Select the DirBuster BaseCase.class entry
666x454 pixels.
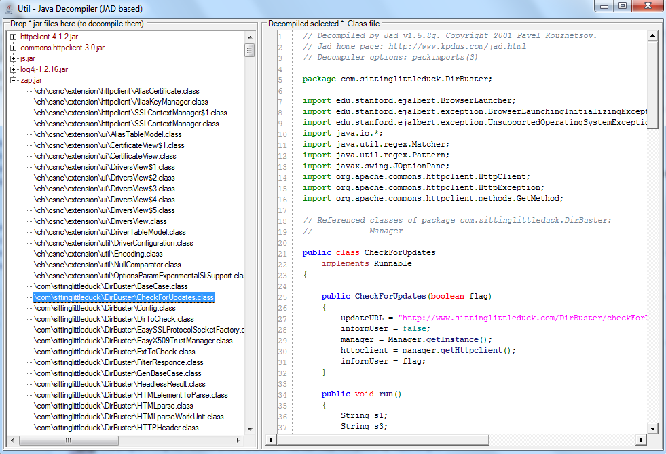coord(111,286)
